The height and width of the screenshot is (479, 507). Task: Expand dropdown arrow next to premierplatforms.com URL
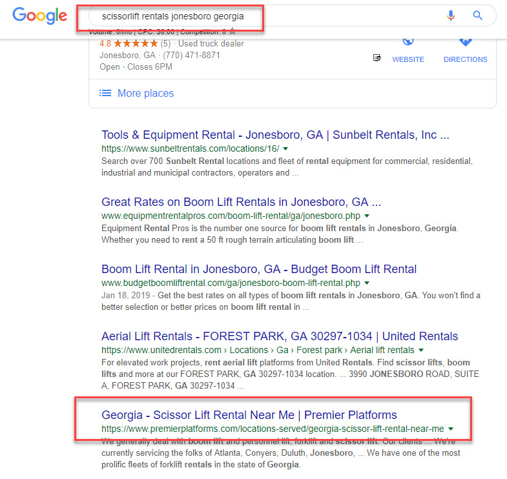(451, 429)
